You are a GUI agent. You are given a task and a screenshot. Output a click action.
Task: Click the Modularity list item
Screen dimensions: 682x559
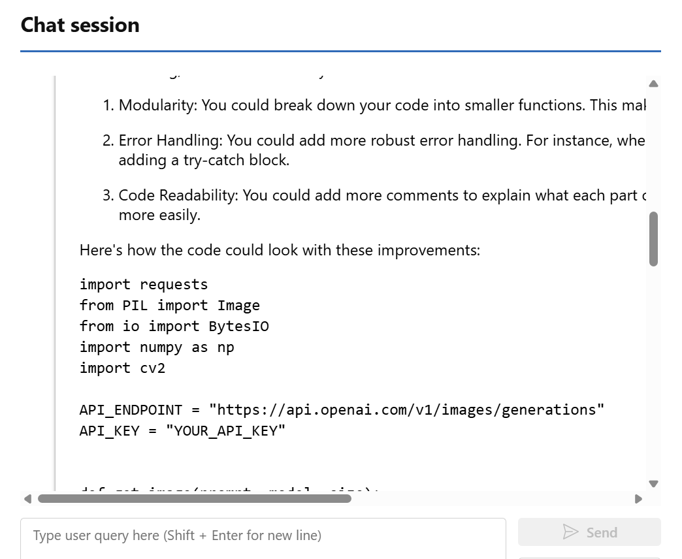point(379,105)
